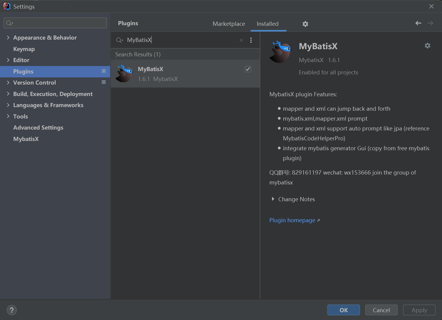Select MybatisX in the settings tree
442x320 pixels.
click(x=26, y=139)
